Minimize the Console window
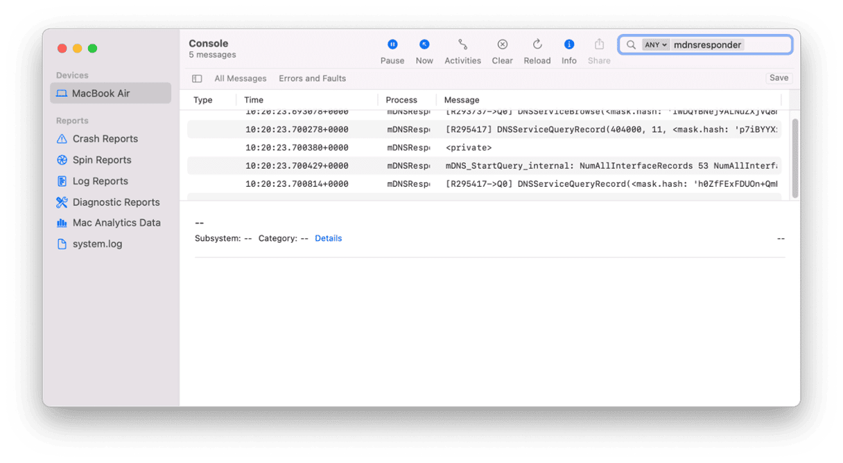Viewport: 843px width, 463px height. [x=78, y=48]
